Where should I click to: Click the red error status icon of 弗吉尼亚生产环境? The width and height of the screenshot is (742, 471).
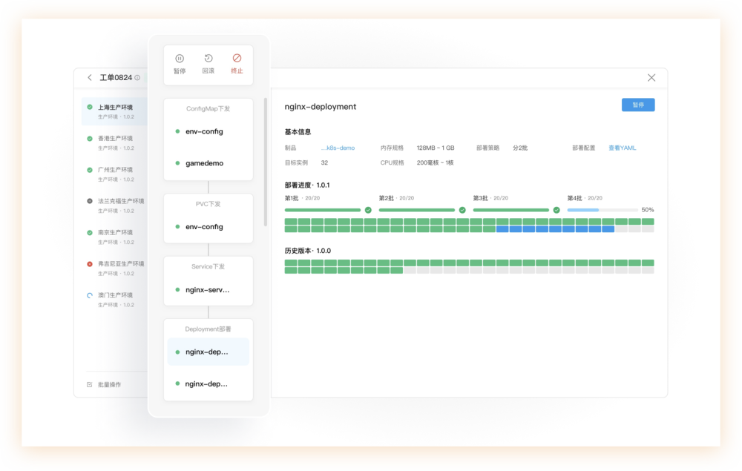(90, 264)
